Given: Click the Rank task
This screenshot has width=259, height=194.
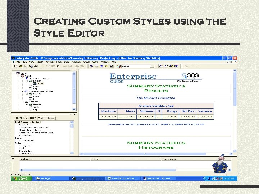Looking at the screenshot, I should pyautogui.click(x=22, y=148).
